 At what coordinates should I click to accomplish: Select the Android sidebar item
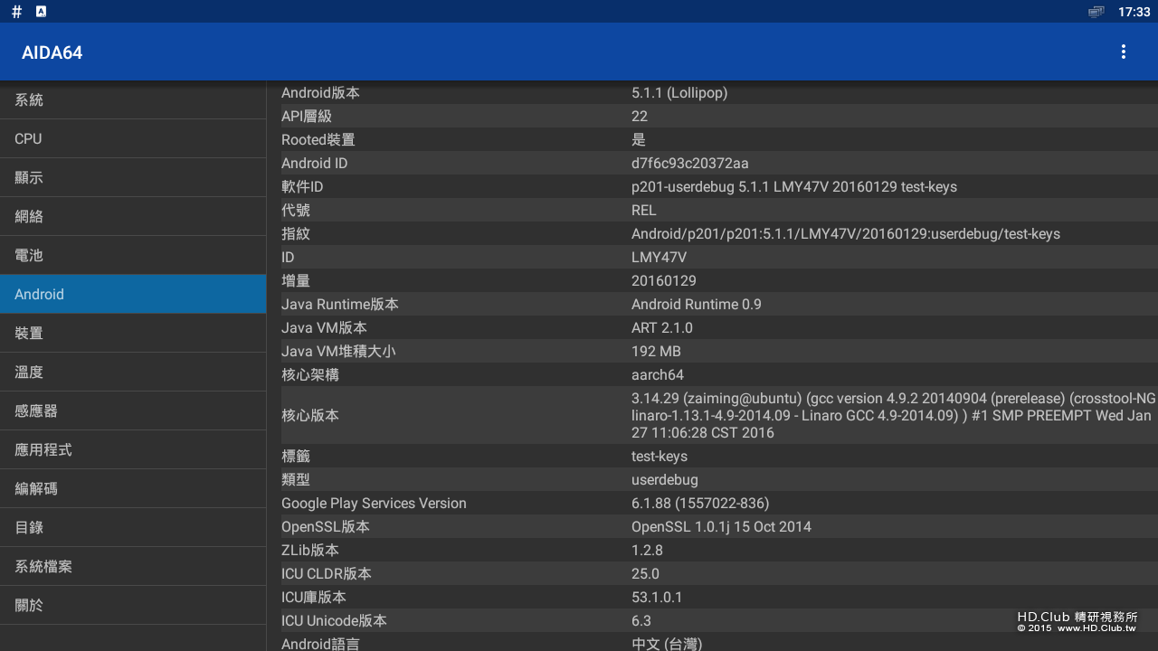[x=133, y=294]
